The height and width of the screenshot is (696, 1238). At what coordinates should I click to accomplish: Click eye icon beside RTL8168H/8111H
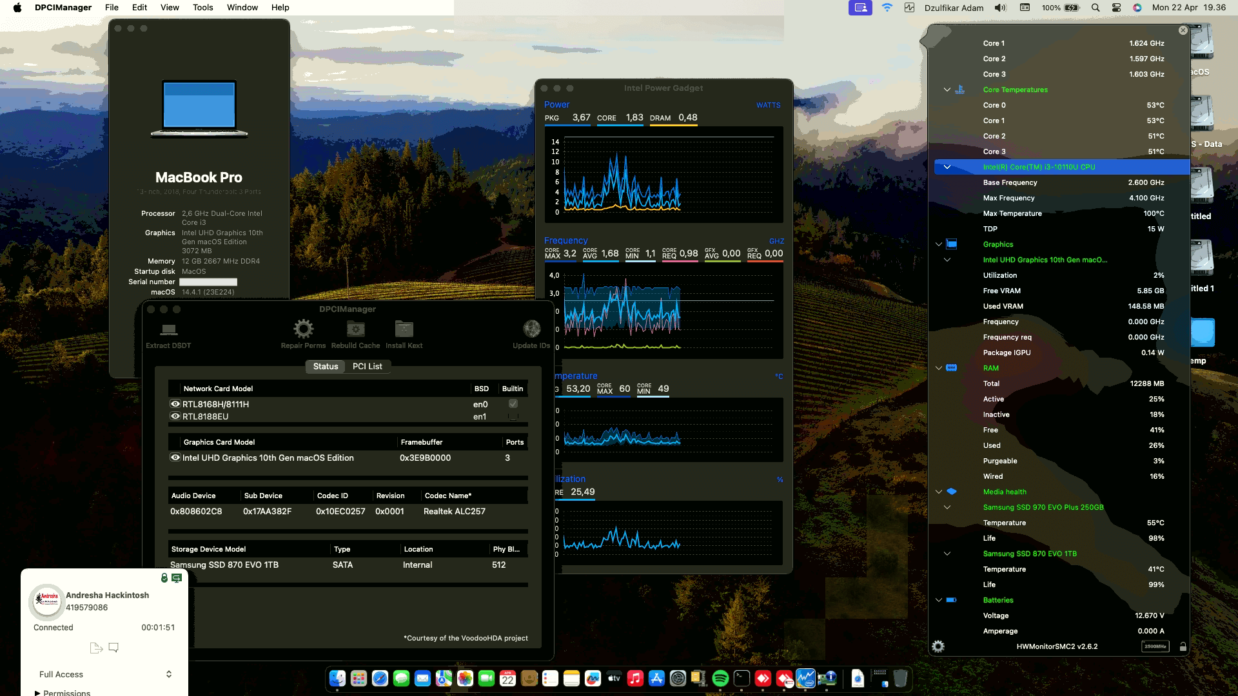(x=175, y=404)
